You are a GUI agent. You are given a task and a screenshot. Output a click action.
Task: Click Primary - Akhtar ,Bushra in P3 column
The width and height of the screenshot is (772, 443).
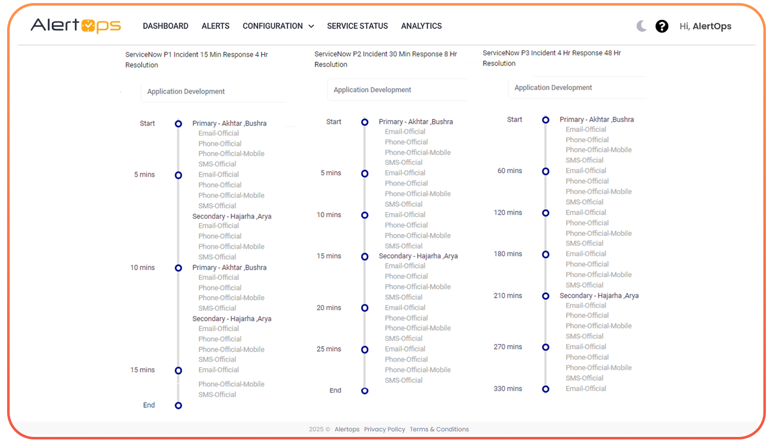(x=597, y=120)
